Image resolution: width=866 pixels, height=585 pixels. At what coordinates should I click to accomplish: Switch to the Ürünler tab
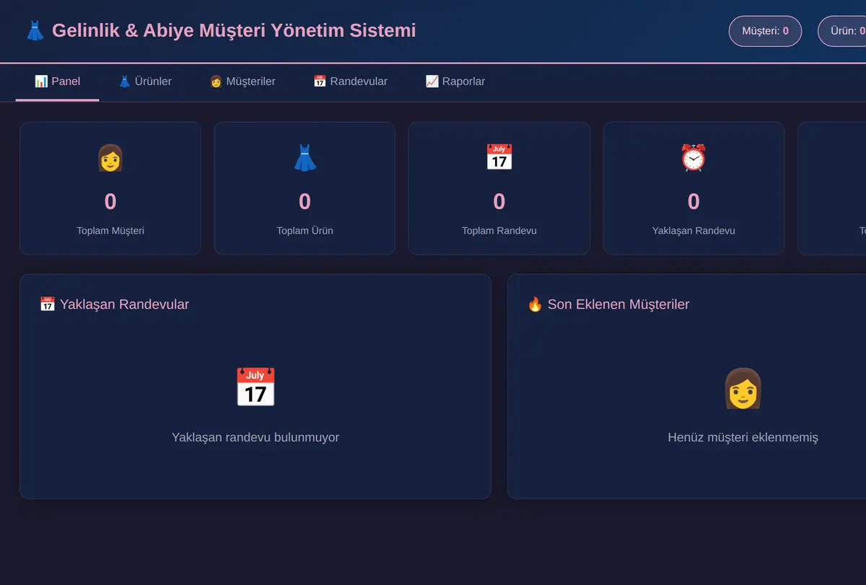click(x=144, y=82)
